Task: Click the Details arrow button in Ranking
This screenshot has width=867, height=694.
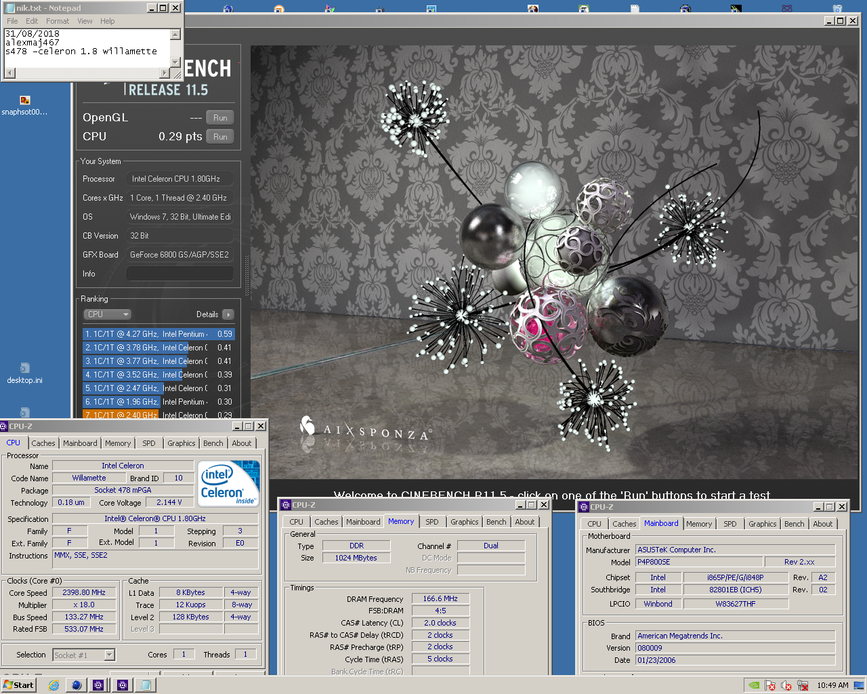Action: [228, 314]
